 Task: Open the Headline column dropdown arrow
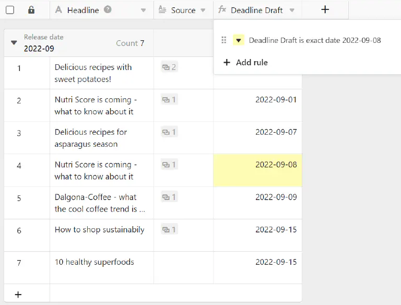[144, 10]
